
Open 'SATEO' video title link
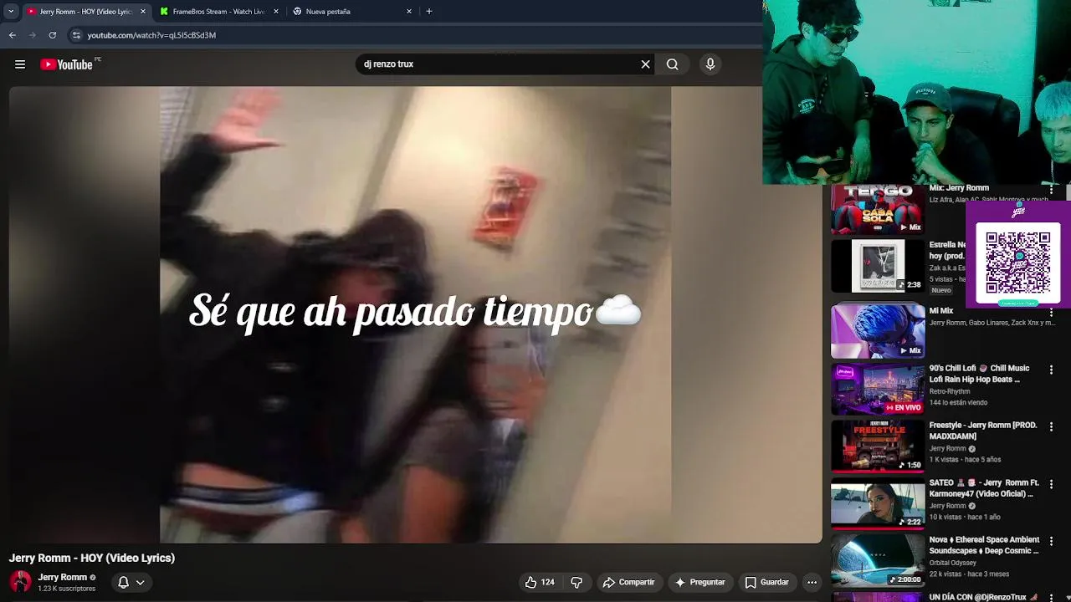coord(984,488)
